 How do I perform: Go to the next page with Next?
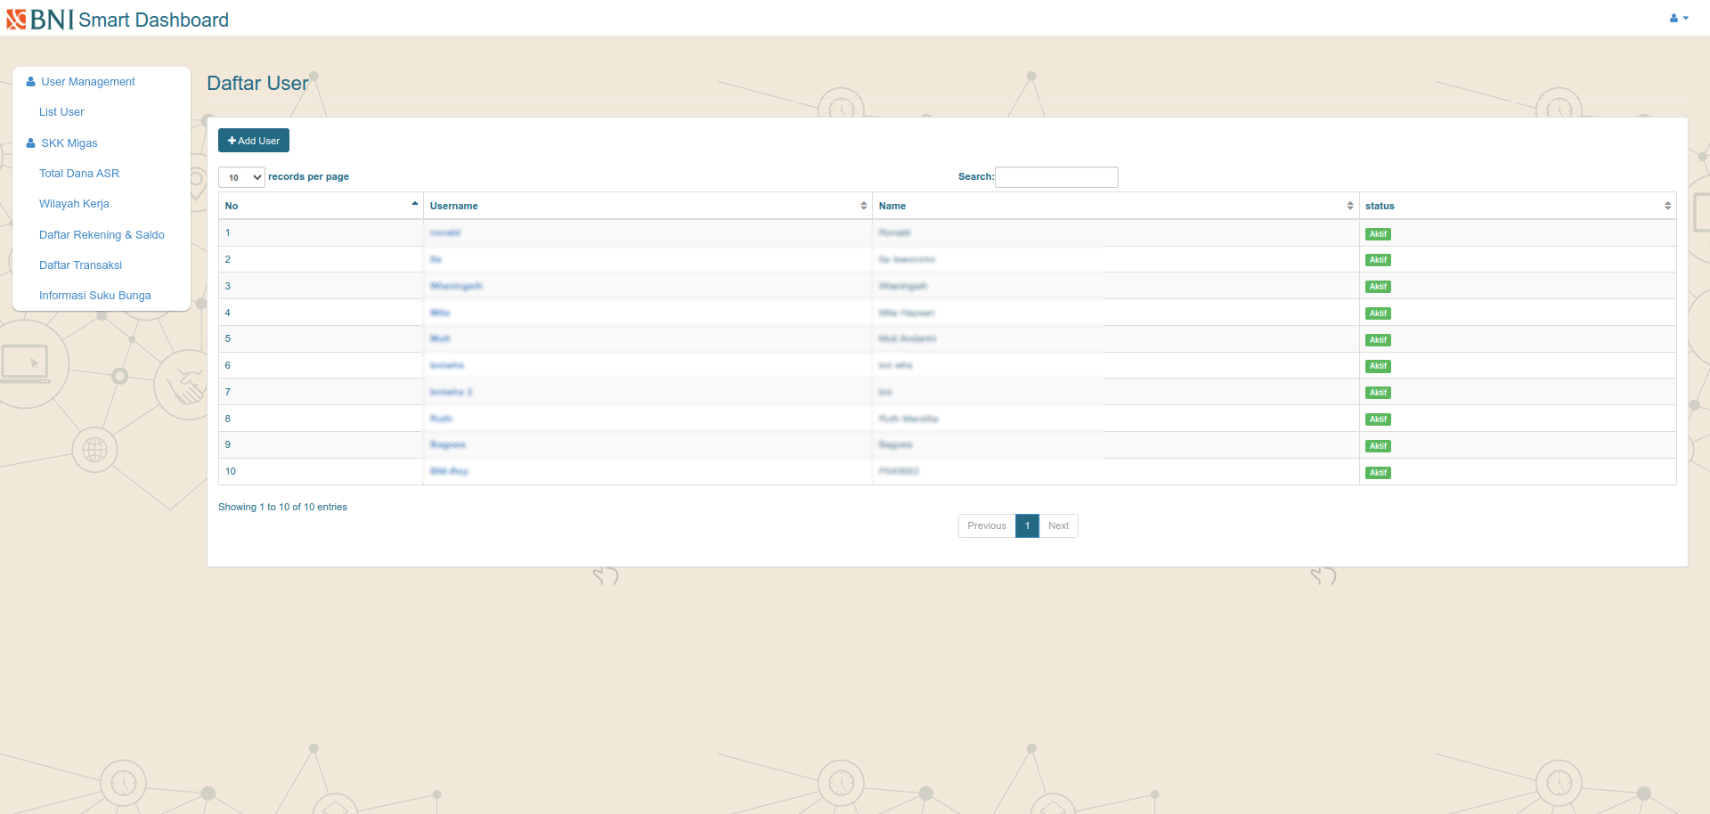pos(1058,525)
